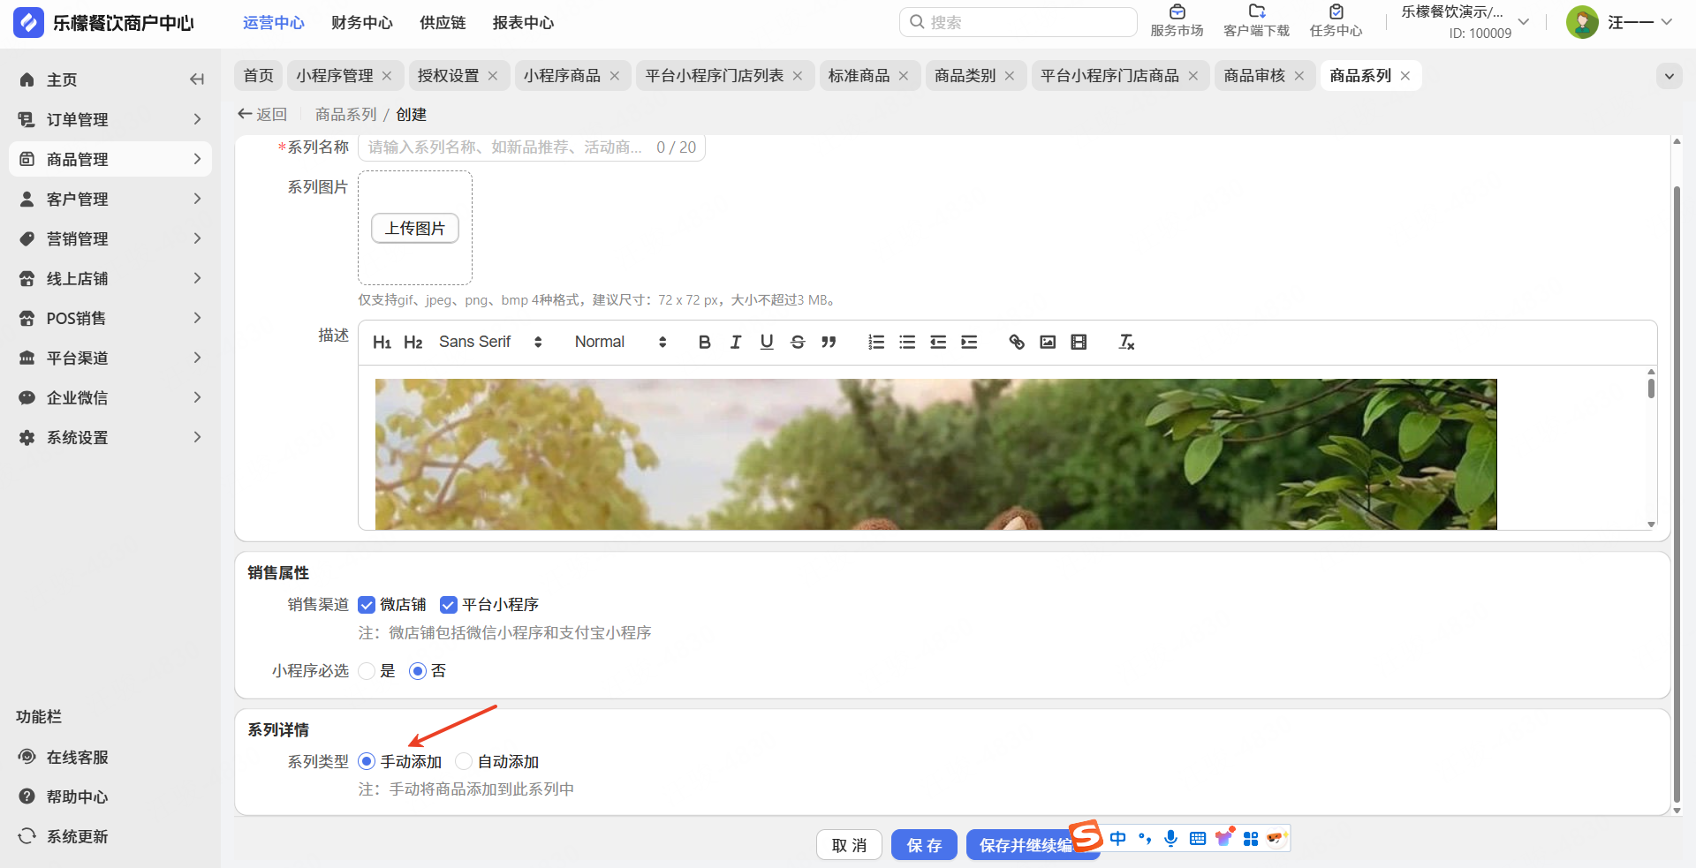Toggle underline text formatting
This screenshot has width=1696, height=868.
pos(767,343)
